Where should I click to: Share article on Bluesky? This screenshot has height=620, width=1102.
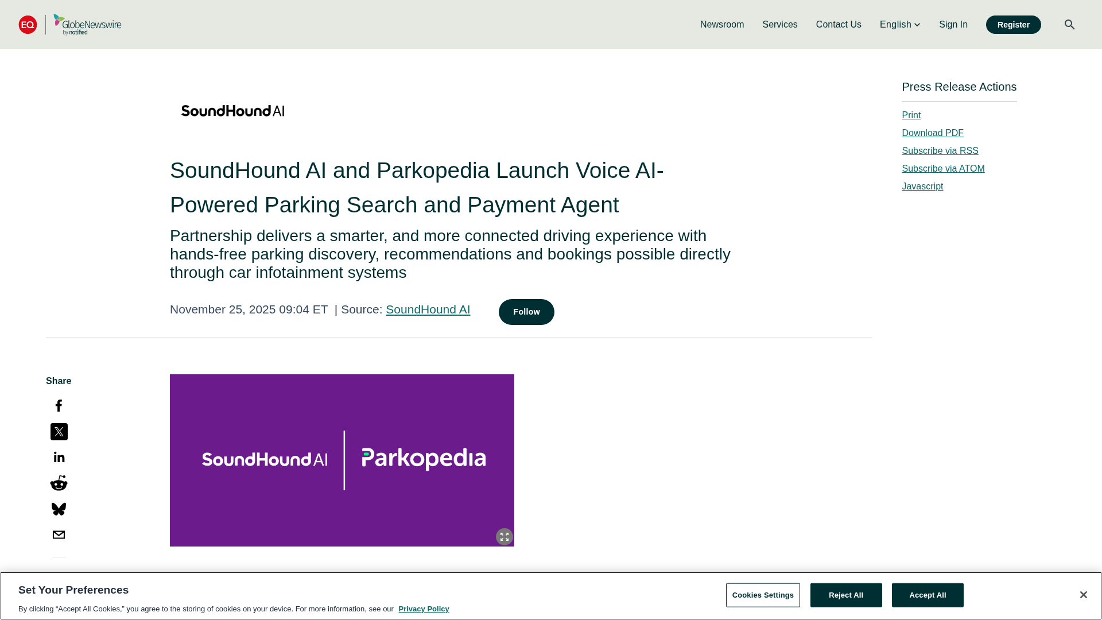click(59, 509)
